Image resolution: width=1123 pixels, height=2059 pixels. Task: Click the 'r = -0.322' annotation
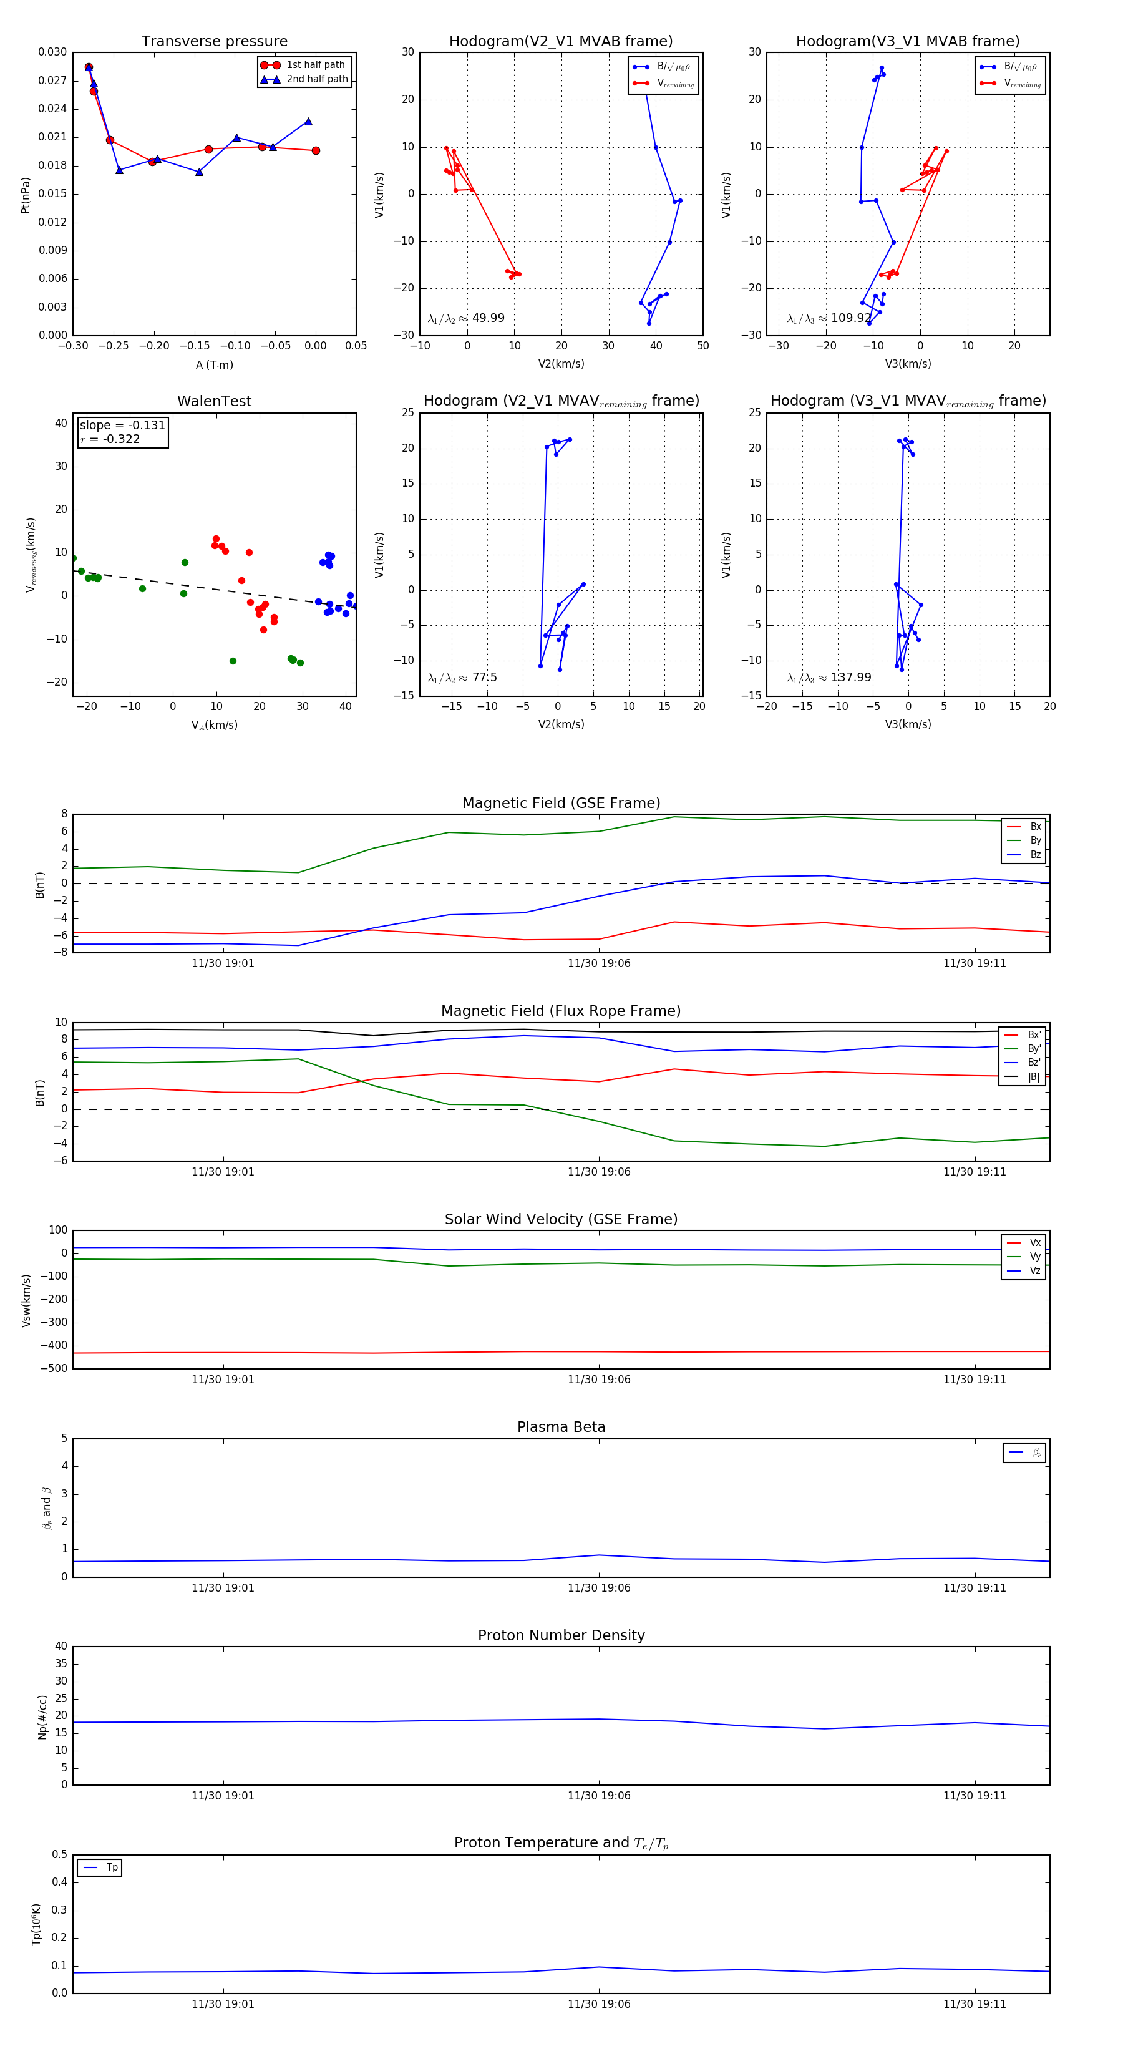coord(110,439)
